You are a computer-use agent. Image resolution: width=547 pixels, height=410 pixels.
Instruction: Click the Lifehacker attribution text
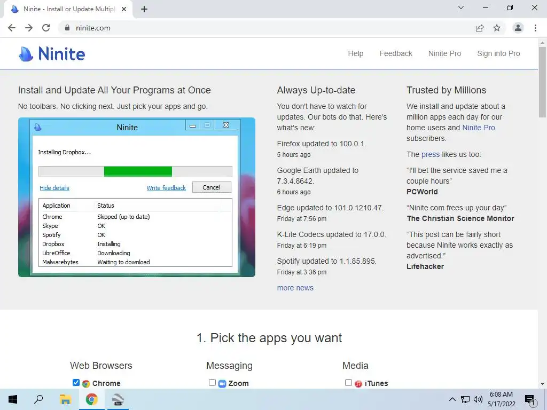tap(425, 267)
